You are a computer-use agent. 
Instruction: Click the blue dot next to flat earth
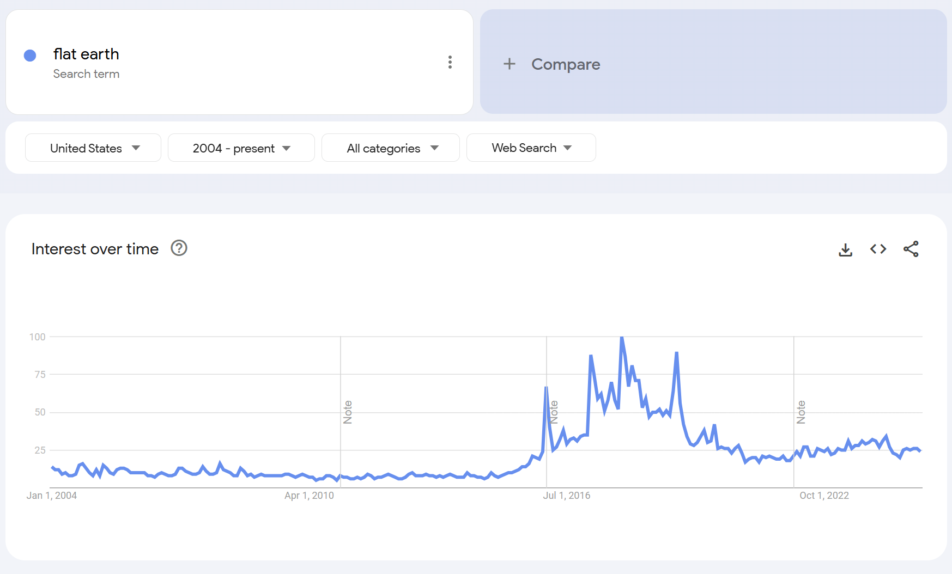coord(30,56)
